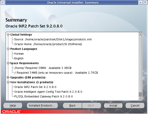Cancel the patch set installation
The image size is (148, 114).
(x=135, y=106)
